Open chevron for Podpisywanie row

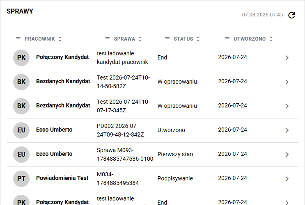coord(287,179)
